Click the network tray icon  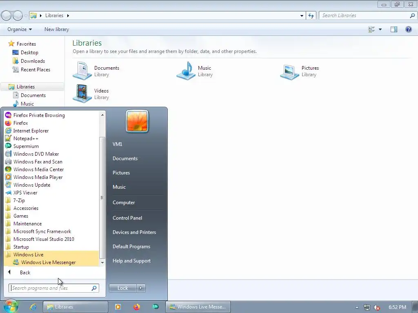click(367, 307)
